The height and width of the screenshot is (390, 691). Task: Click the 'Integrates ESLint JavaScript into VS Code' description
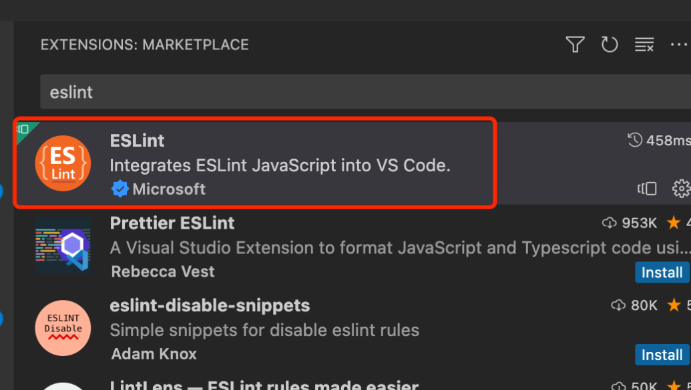click(280, 165)
